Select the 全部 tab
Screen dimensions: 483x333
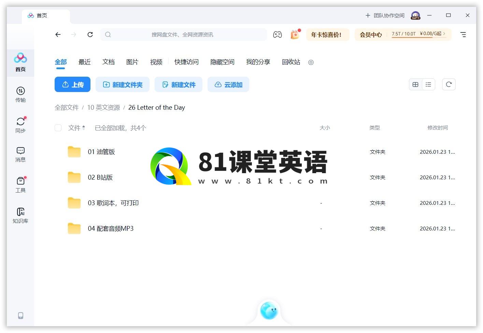61,62
